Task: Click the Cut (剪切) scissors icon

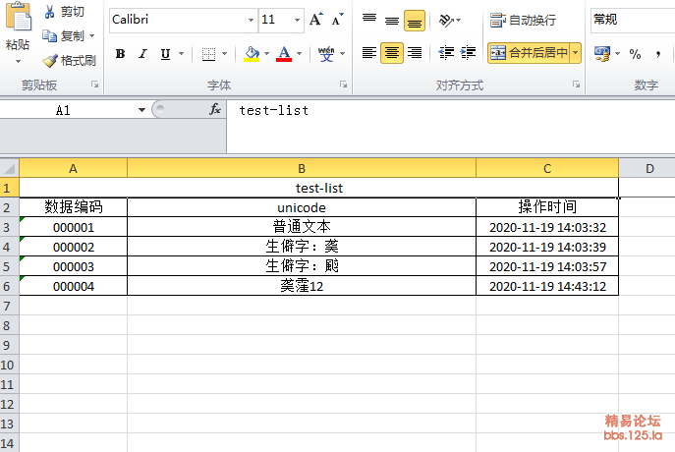Action: tap(49, 13)
